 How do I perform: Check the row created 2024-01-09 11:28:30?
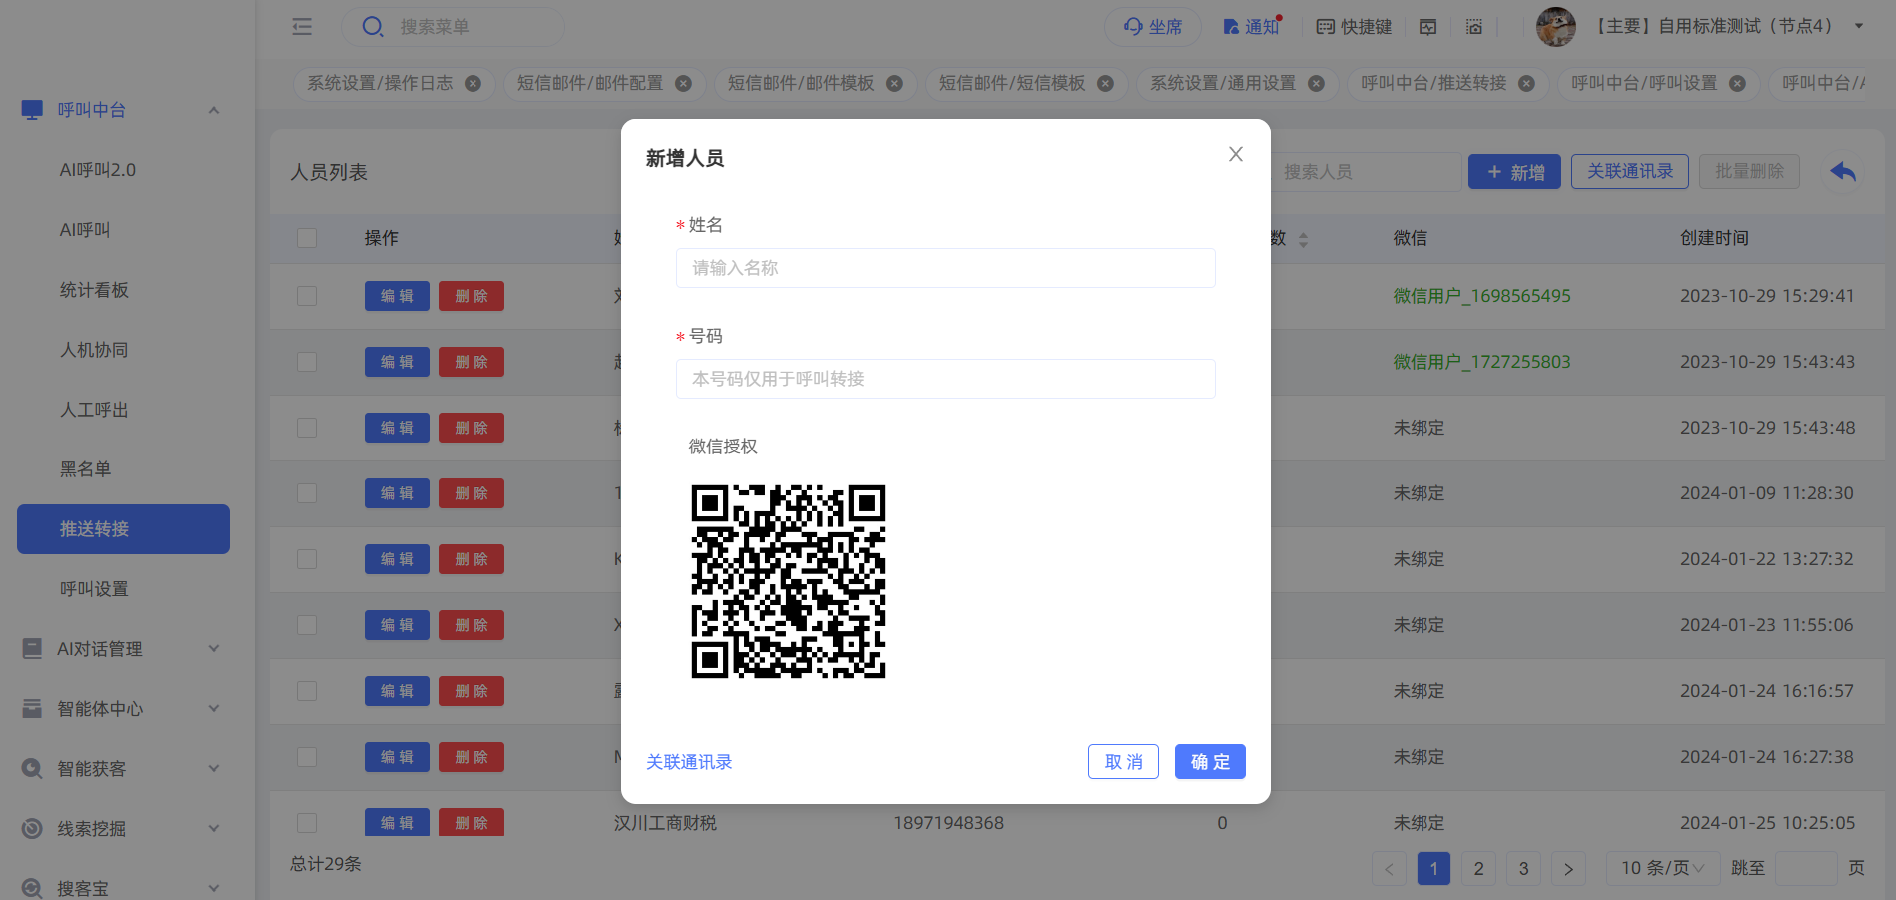(307, 493)
